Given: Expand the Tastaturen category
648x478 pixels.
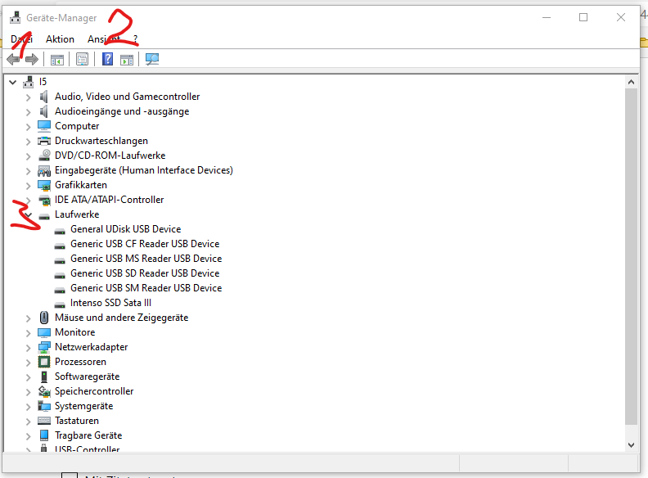Looking at the screenshot, I should click(x=28, y=422).
